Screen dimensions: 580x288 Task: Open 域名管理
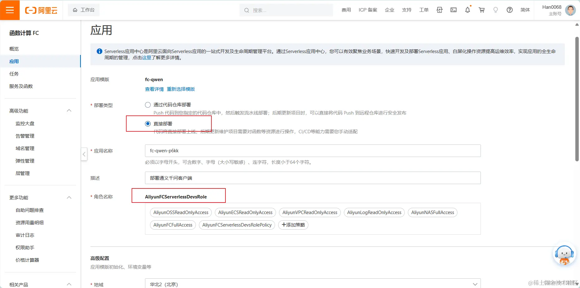(x=25, y=148)
